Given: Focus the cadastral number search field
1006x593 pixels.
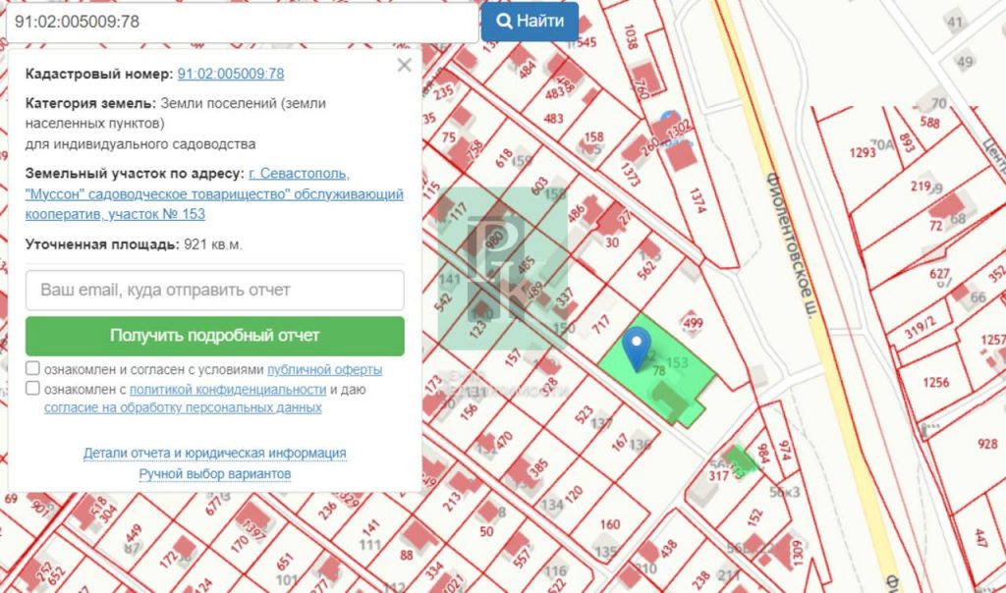Looking at the screenshot, I should pos(240,21).
